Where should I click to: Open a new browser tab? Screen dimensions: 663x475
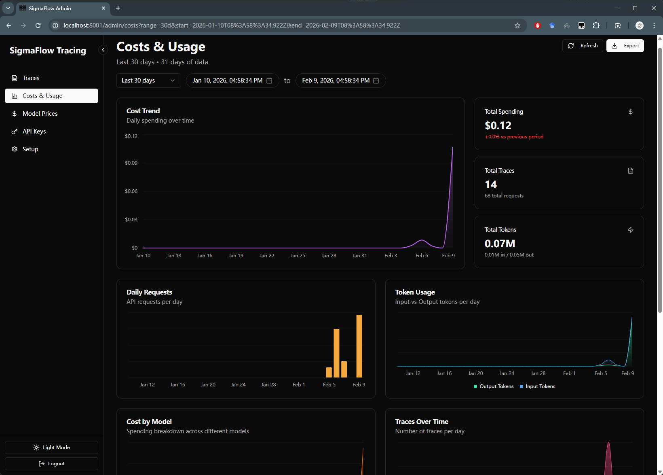pos(118,8)
